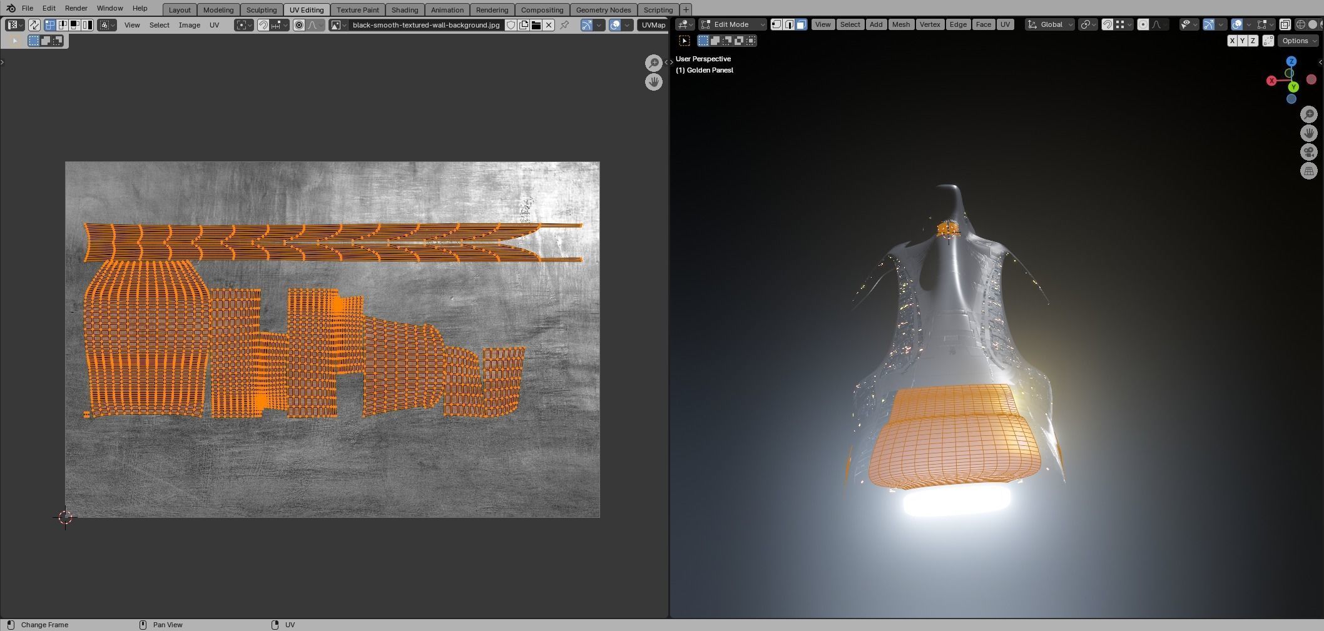Screen dimensions: 1324x631
Task: Open the Image menu in UV editor
Action: click(x=189, y=25)
